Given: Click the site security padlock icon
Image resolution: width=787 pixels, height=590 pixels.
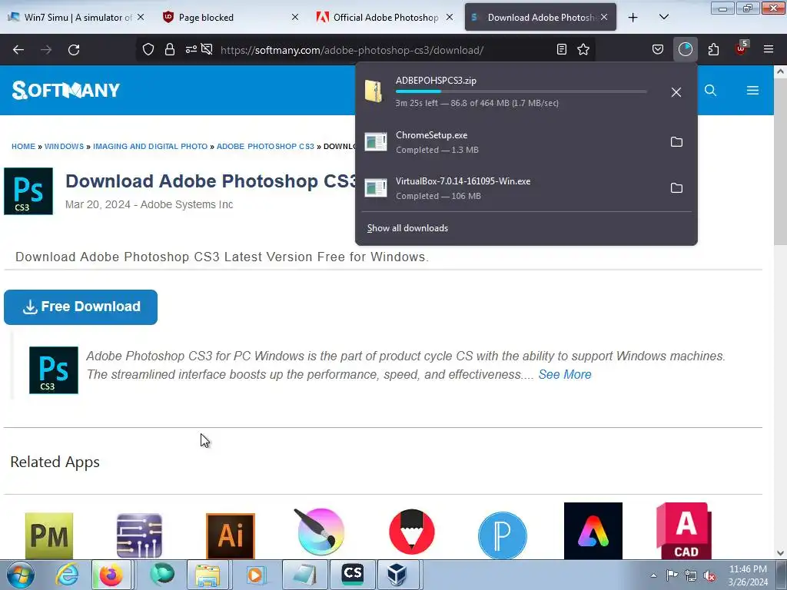Looking at the screenshot, I should [x=170, y=49].
